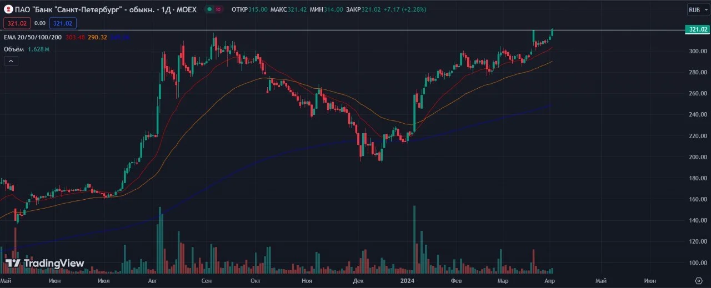Click the Bank Saint Petersburg logo icon
The height and width of the screenshot is (288, 711).
click(9, 9)
